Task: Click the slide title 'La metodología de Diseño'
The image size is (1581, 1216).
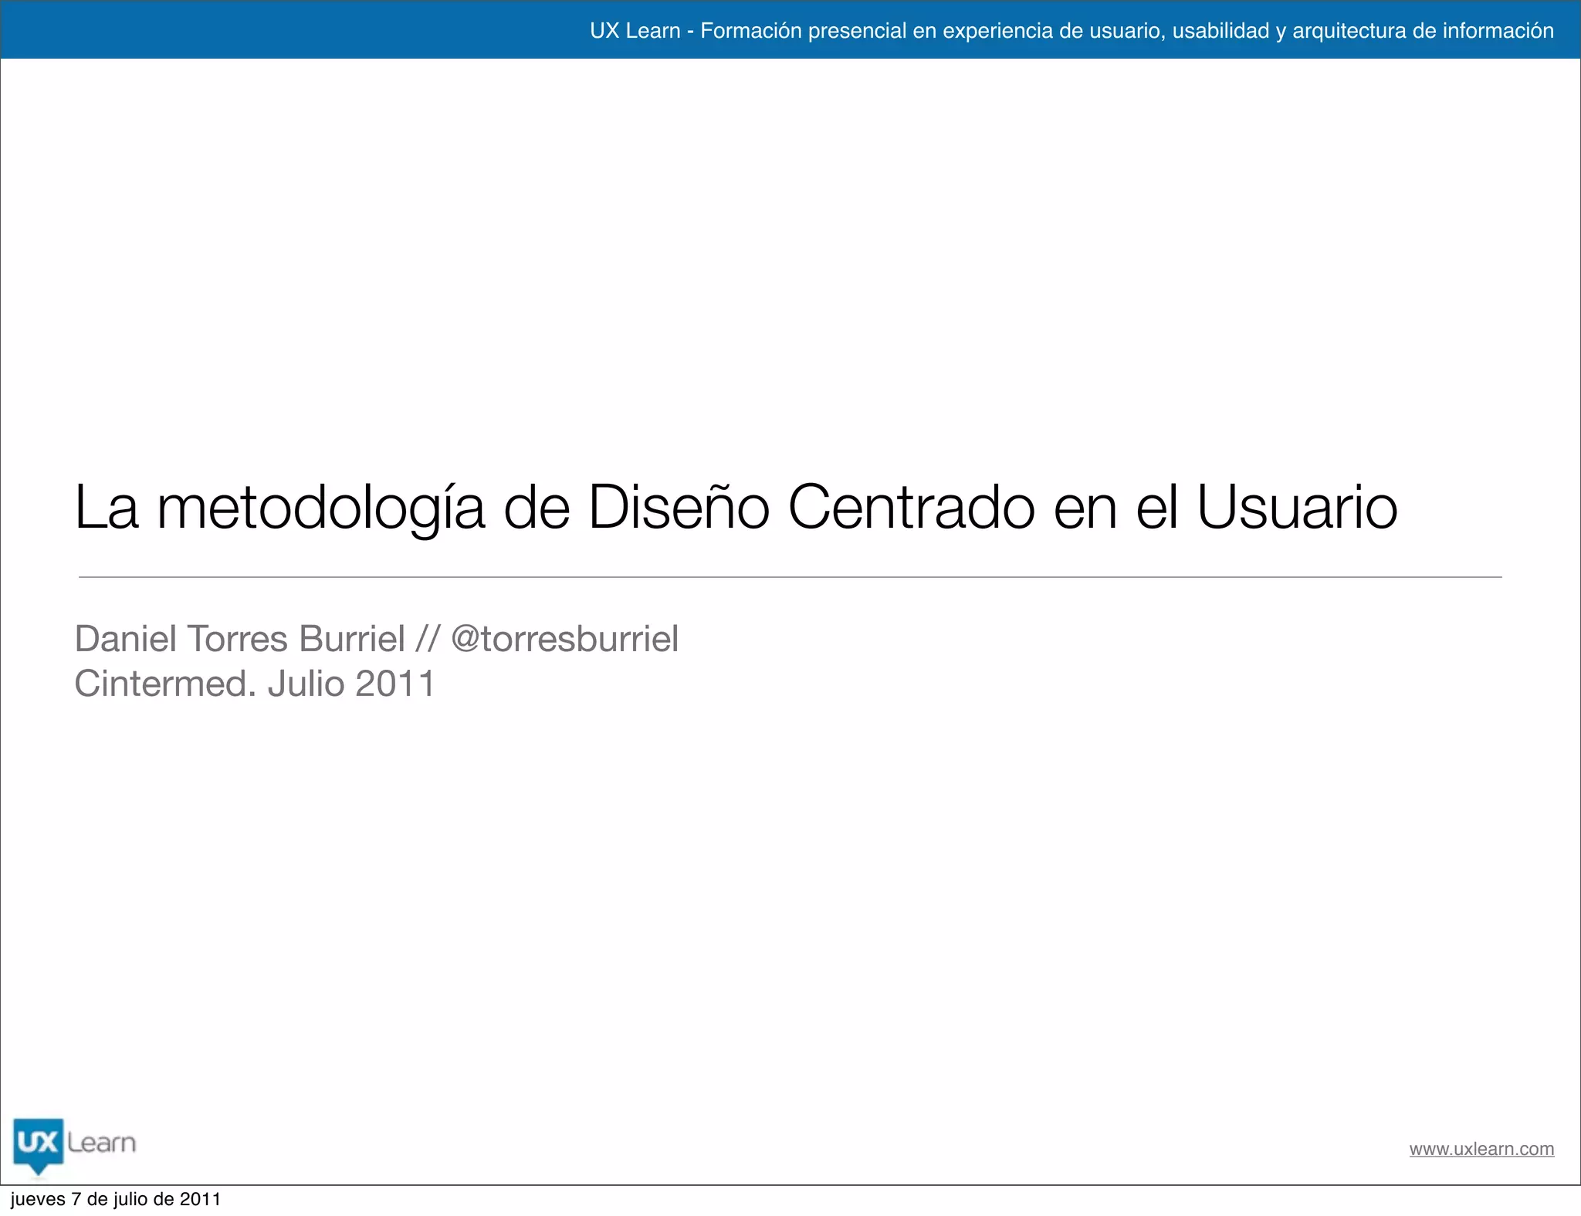Action: coord(421,507)
